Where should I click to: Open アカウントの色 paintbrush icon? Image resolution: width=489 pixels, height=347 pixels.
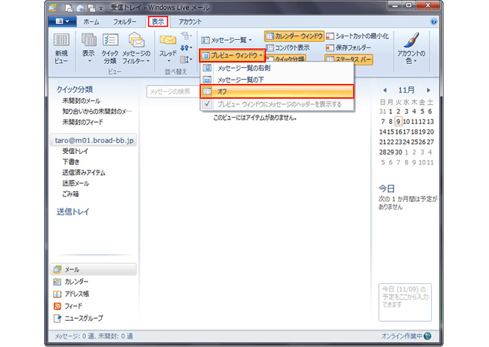pos(411,43)
